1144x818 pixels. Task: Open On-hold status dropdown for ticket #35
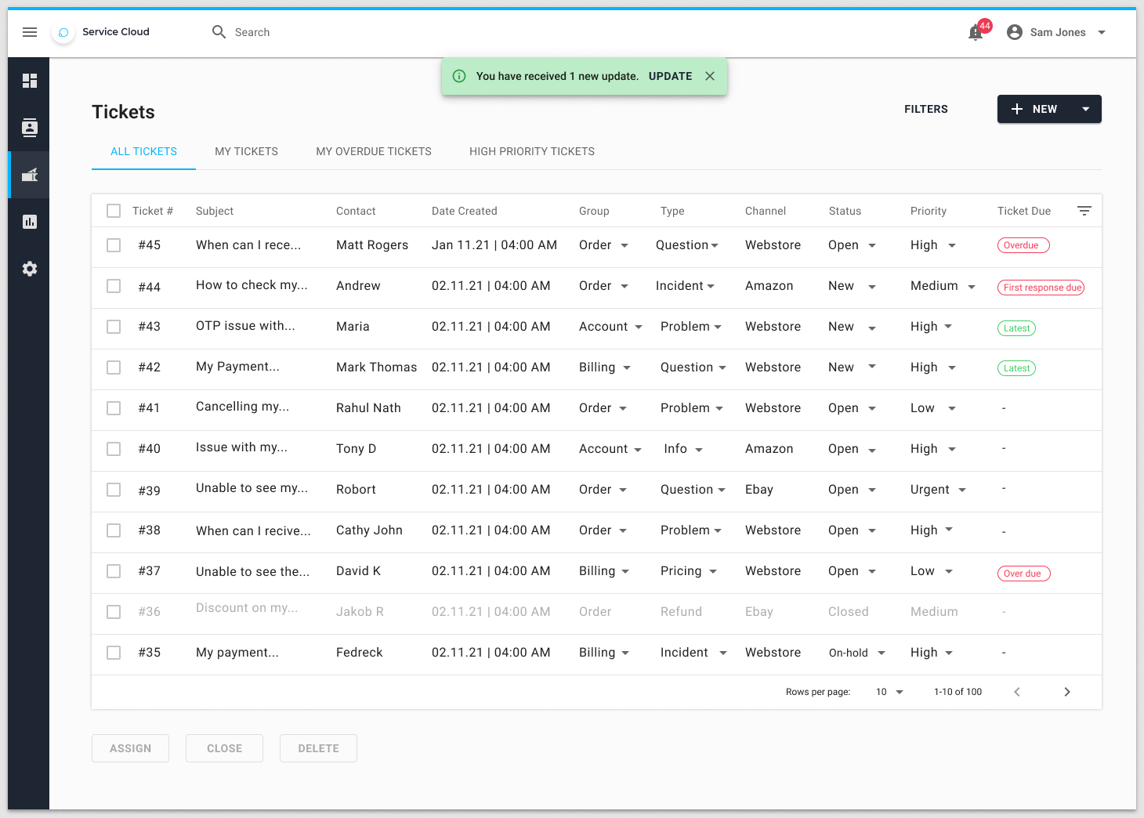pos(882,653)
